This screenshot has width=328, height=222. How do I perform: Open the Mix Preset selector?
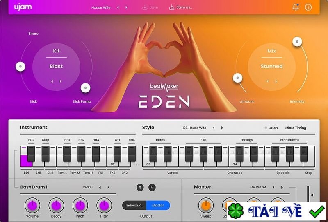(x=258, y=187)
